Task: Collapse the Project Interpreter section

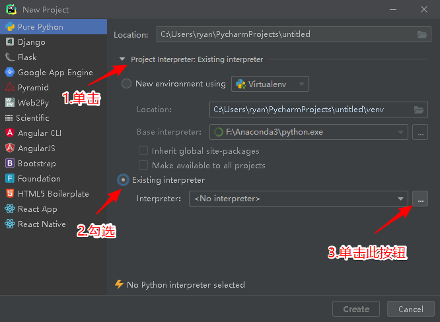Action: 122,59
